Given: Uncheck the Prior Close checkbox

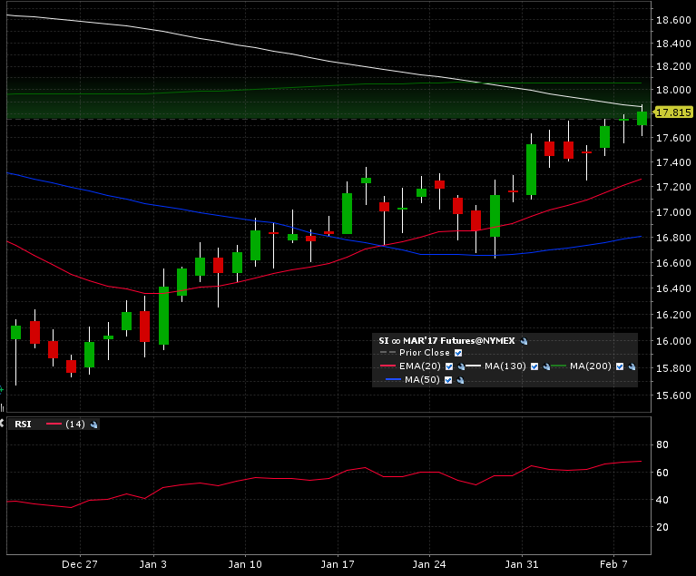Looking at the screenshot, I should click(457, 353).
